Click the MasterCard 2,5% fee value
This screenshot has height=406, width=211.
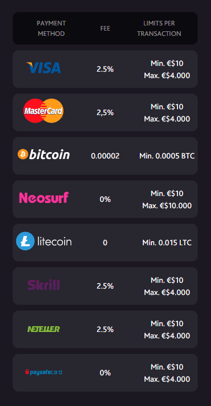coord(105,113)
